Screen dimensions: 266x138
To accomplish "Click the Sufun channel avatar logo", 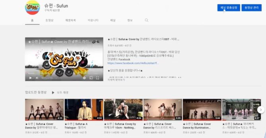I will click(32, 7).
